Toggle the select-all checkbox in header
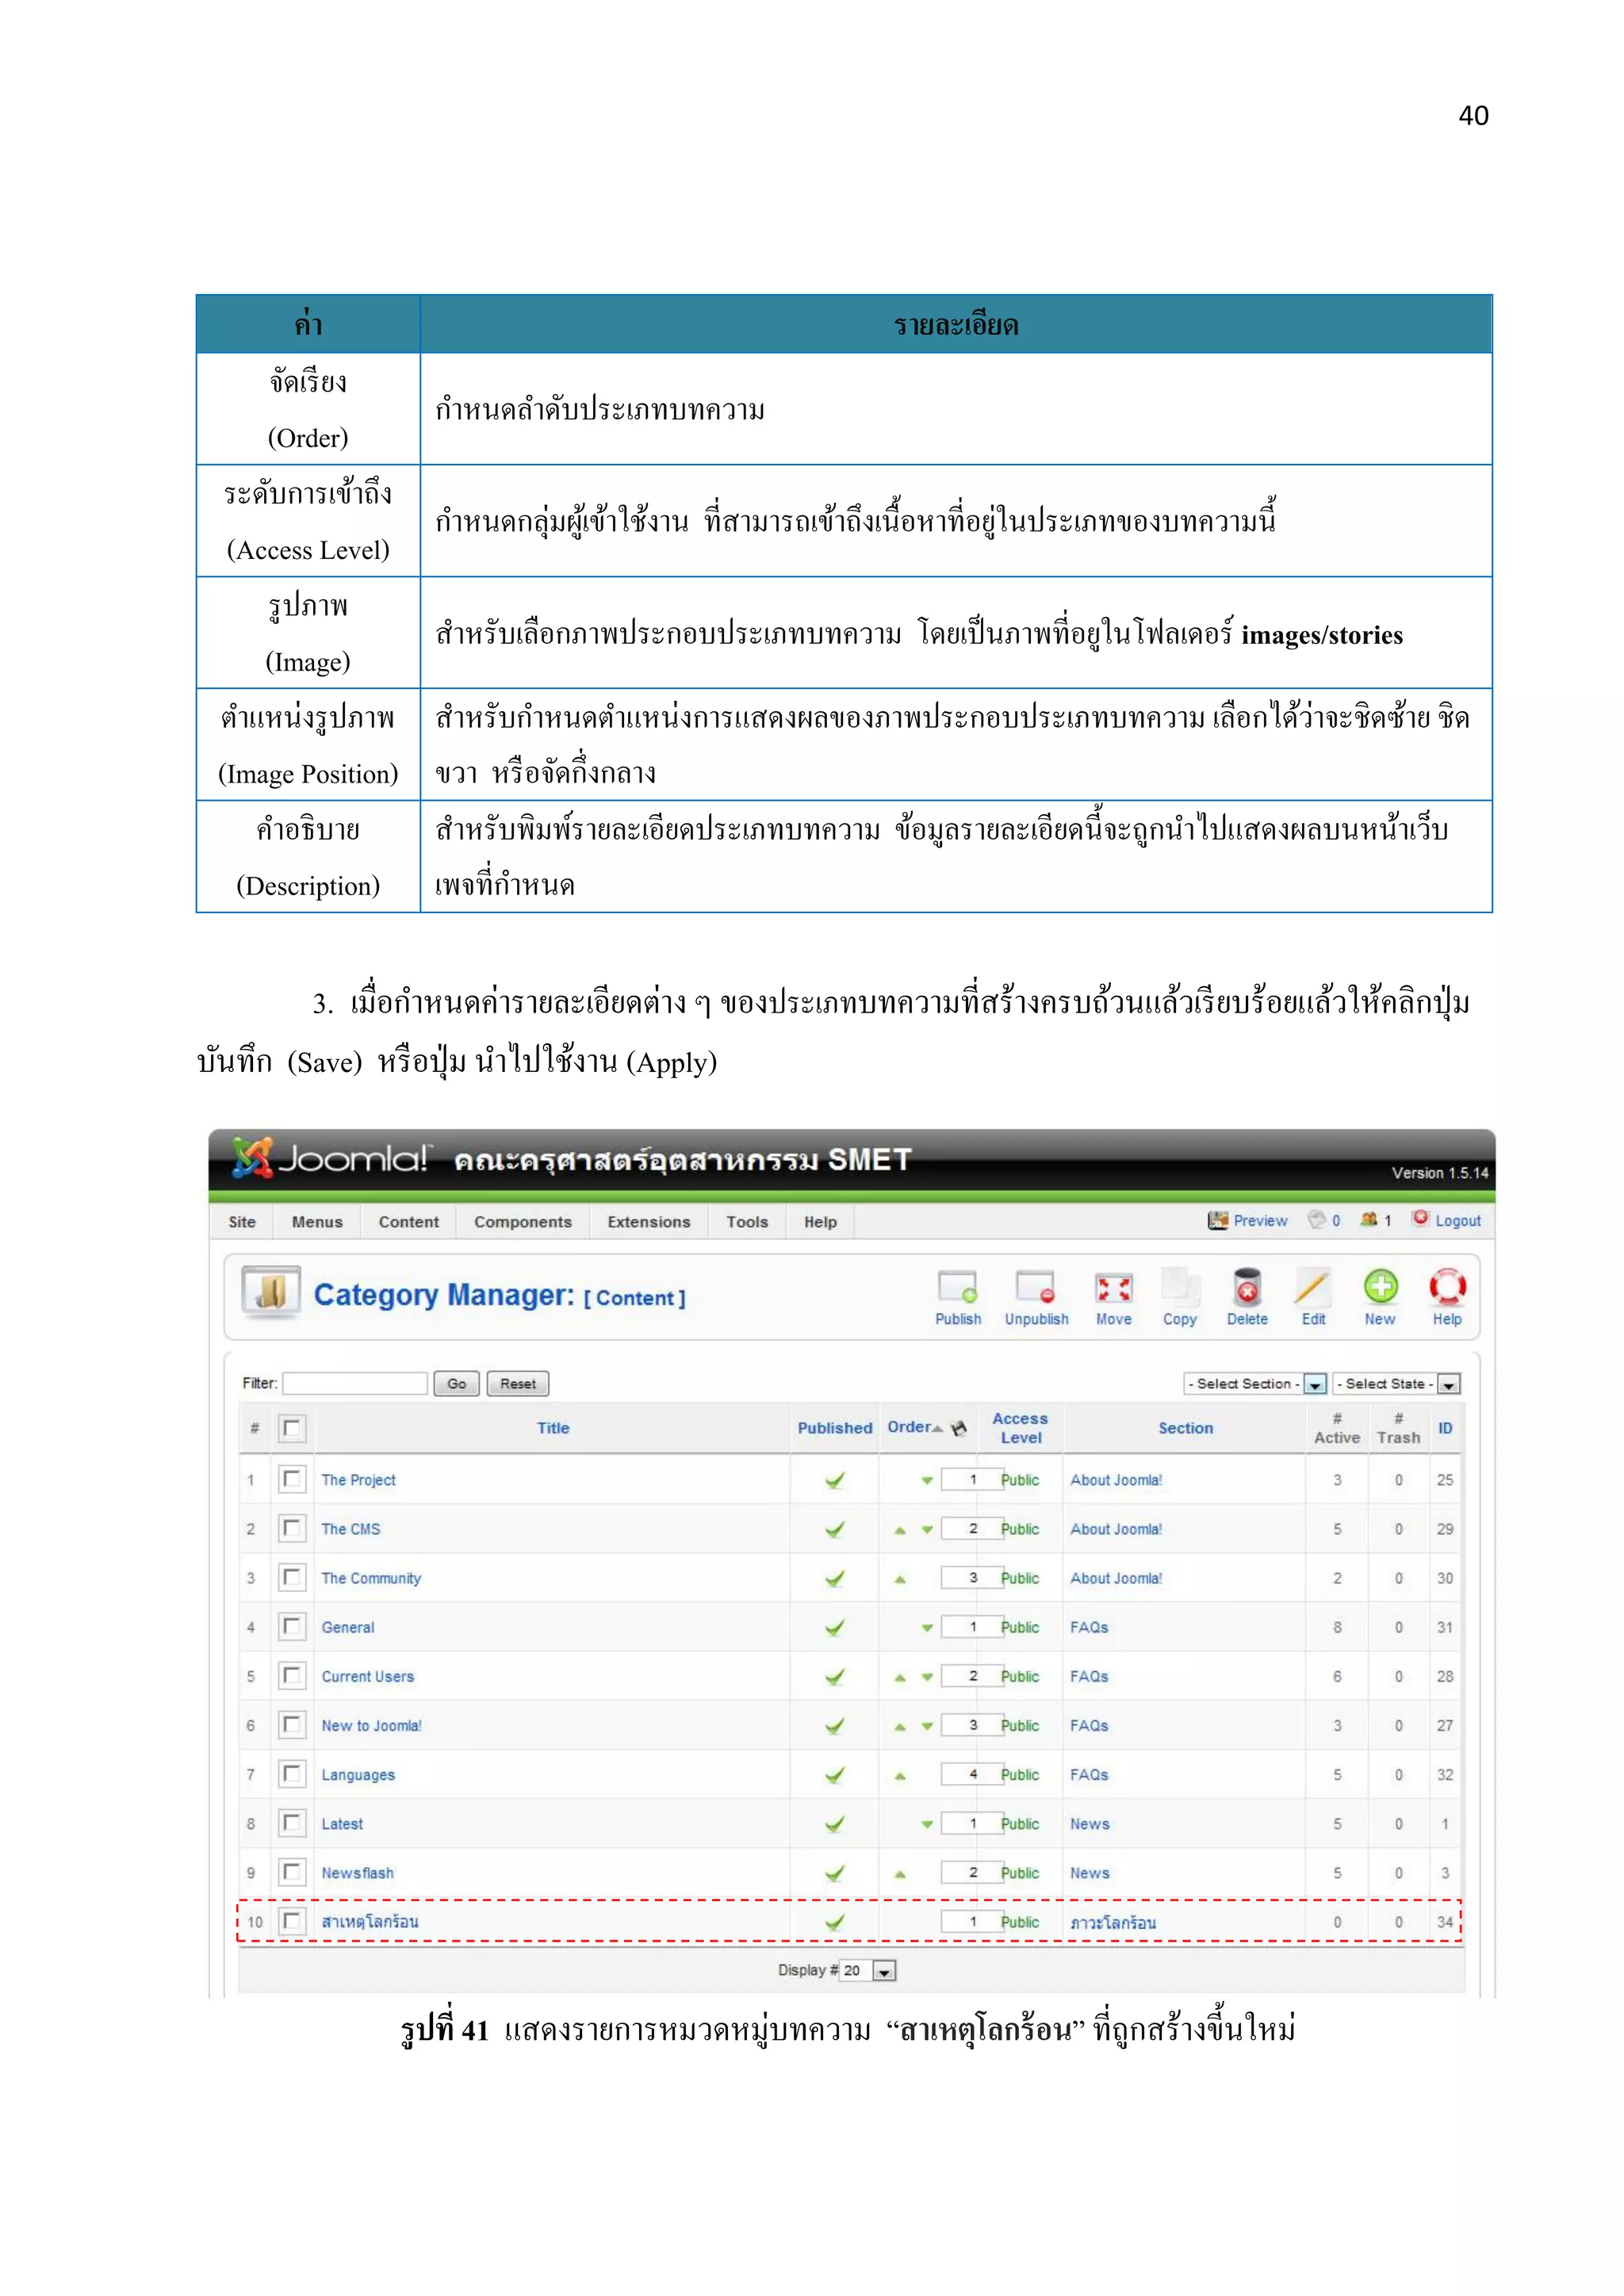The image size is (1624, 2296). tap(291, 1428)
